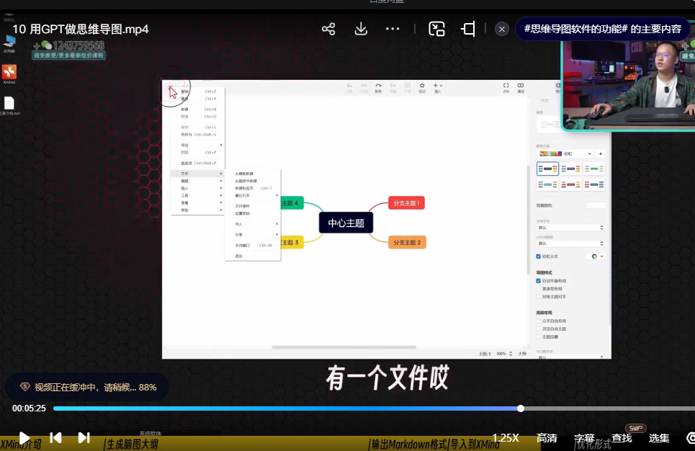Image resolution: width=695 pixels, height=451 pixels.
Task: Close the AI summary bubble with X
Action: coord(502,30)
